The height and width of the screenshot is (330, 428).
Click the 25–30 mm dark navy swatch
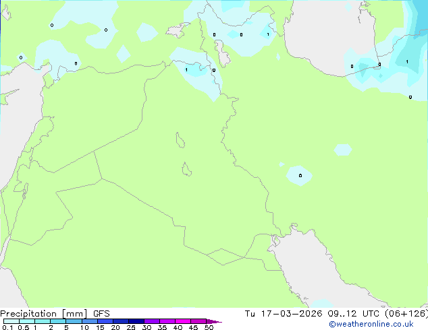click(x=136, y=321)
